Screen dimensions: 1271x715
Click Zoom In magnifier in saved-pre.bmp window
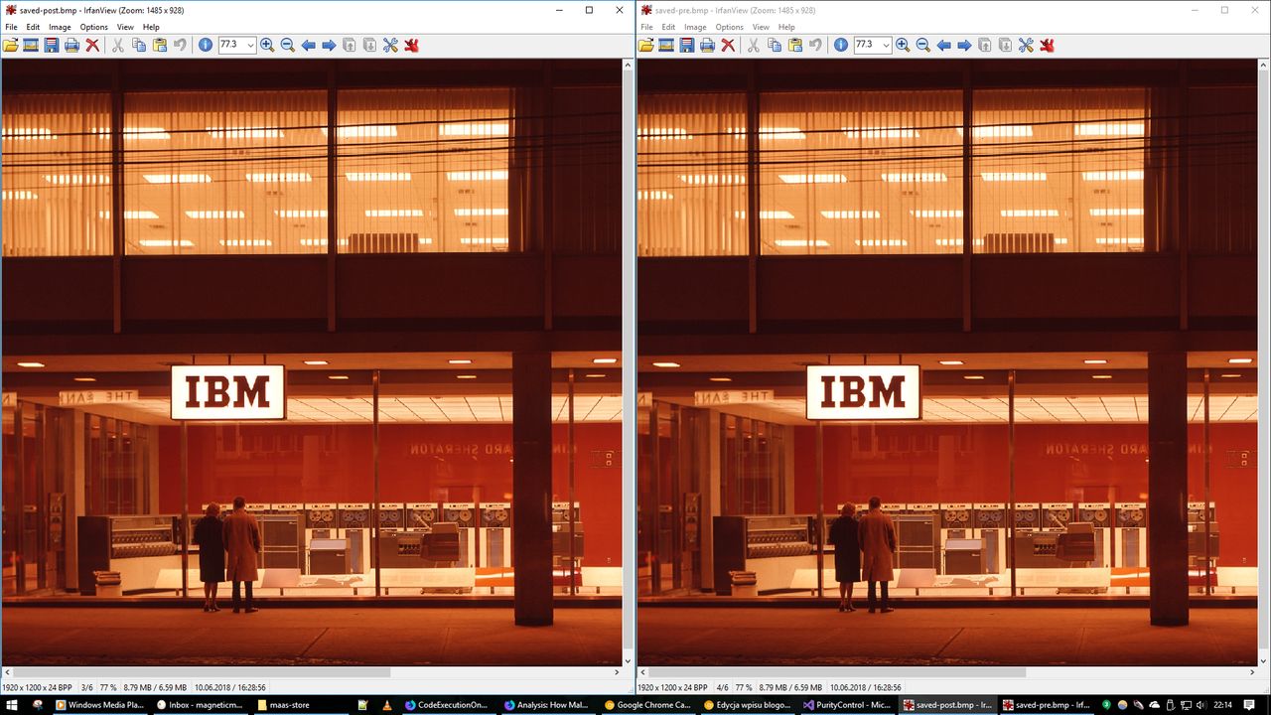pyautogui.click(x=903, y=45)
